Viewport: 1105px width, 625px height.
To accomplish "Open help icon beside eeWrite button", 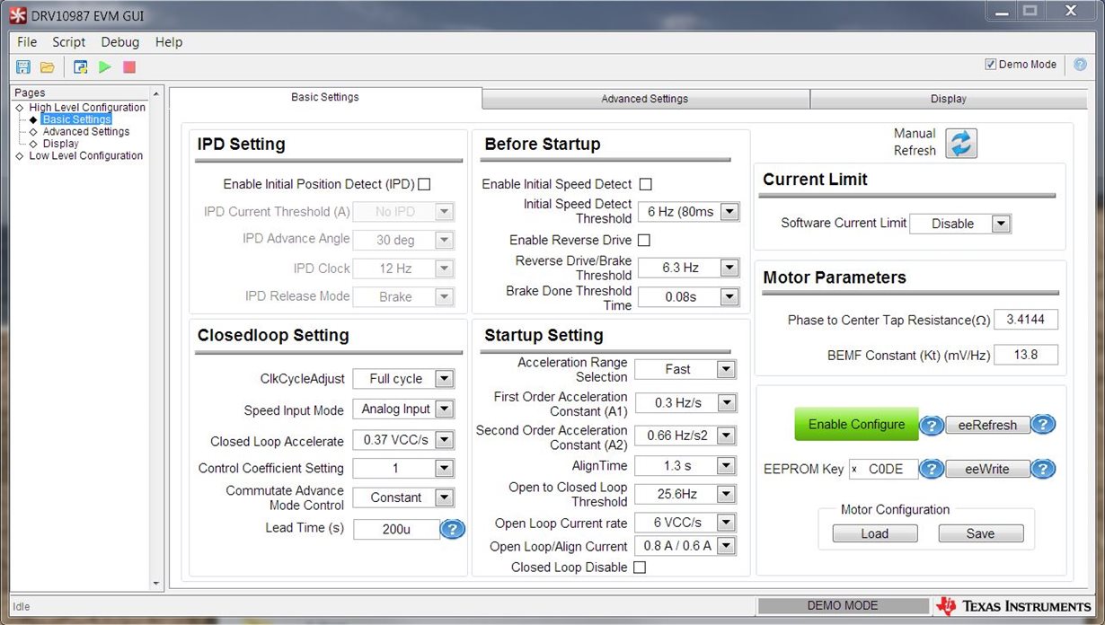I will tap(1043, 469).
